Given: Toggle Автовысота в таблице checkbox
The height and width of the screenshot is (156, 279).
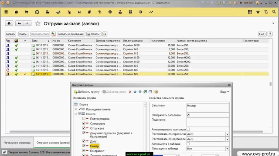Looking at the screenshot, I should pyautogui.click(x=188, y=144).
